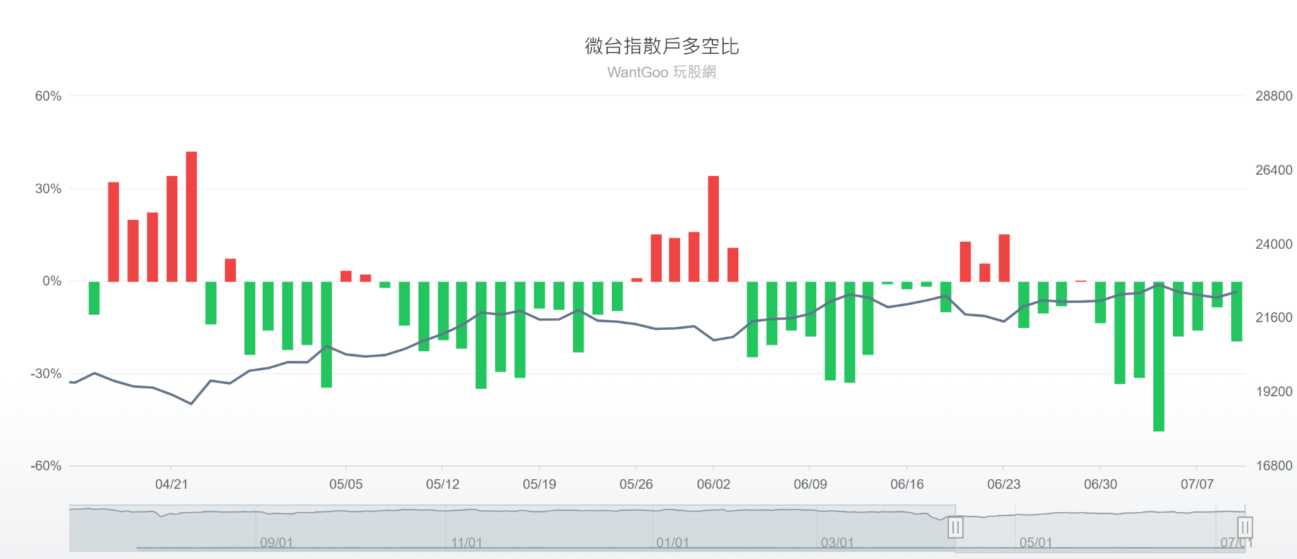Viewport: 1297px width, 559px height.
Task: Click the 05/05 x-axis date label
Action: pyautogui.click(x=346, y=484)
